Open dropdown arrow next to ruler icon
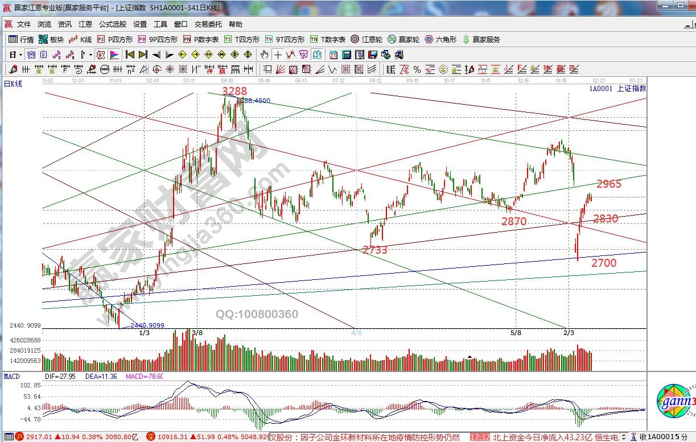 [90, 55]
